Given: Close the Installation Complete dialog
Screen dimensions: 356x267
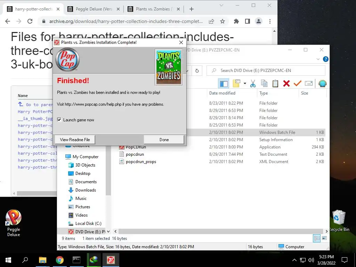Looking at the screenshot, I should pos(181,42).
